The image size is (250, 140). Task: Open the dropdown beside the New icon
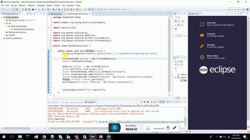[5, 9]
